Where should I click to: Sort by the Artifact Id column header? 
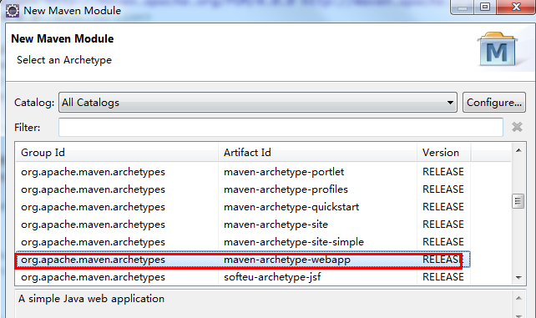tap(317, 153)
